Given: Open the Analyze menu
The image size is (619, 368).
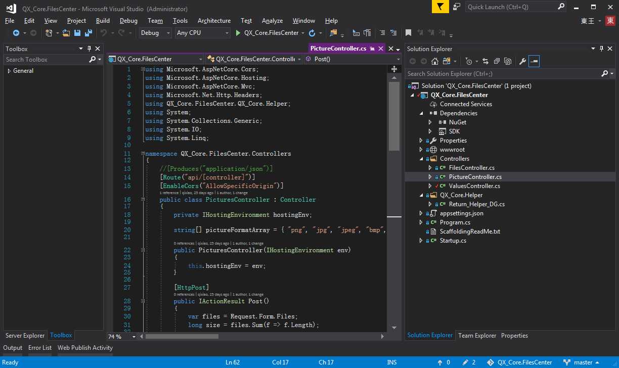Looking at the screenshot, I should pos(272,21).
